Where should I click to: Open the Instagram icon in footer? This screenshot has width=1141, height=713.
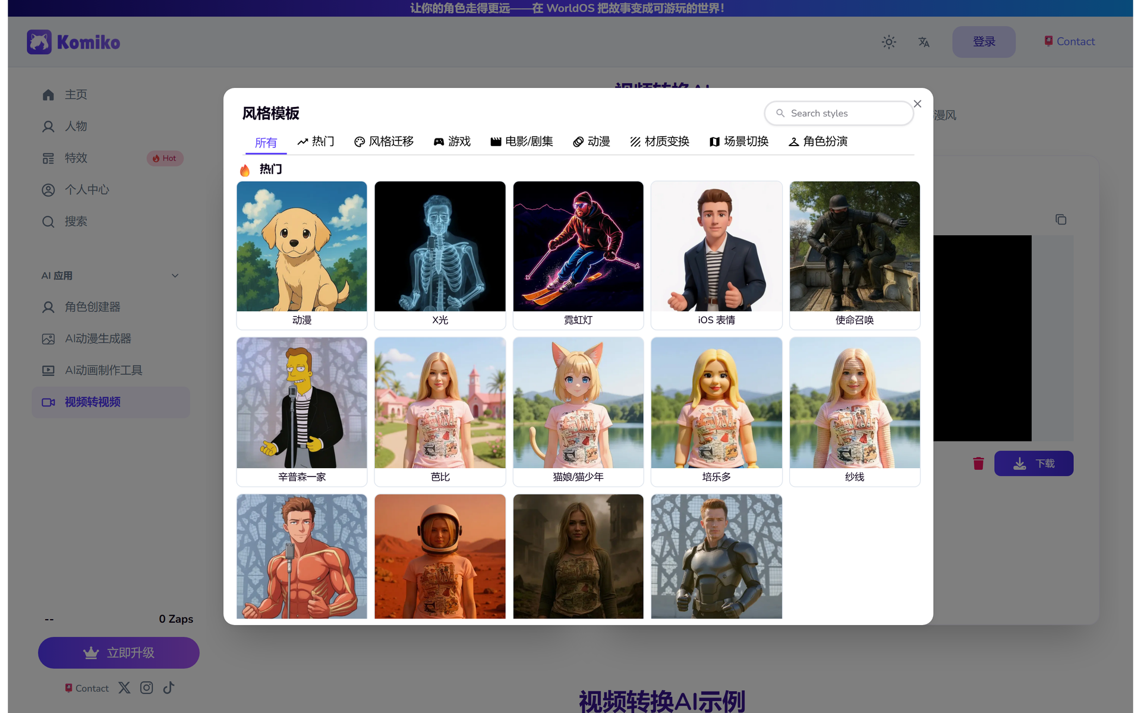pos(146,687)
